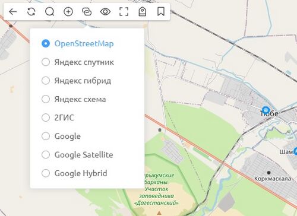
Task: Switch to Google Satellite imagery
Action: point(77,155)
